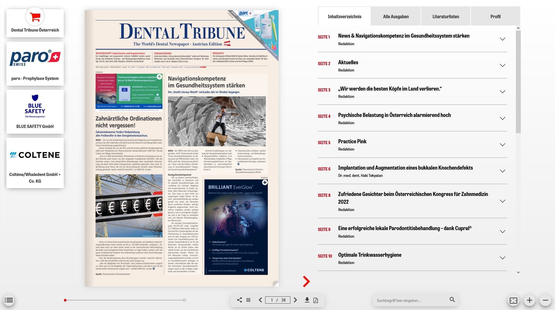Click Brilliant EverGlow advertisement on cover
The image size is (555, 310).
click(x=236, y=227)
